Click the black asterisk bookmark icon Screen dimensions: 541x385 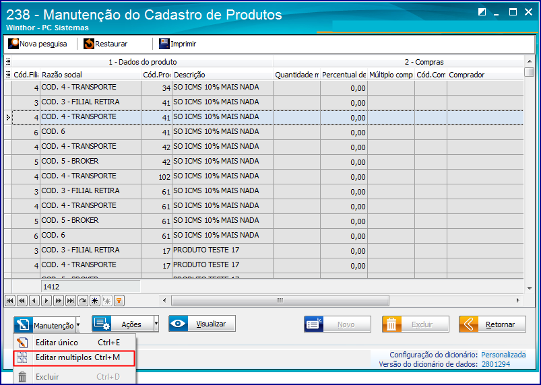click(x=94, y=301)
